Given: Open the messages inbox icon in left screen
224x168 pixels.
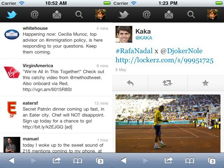Looking at the screenshot, I should click(x=57, y=14).
